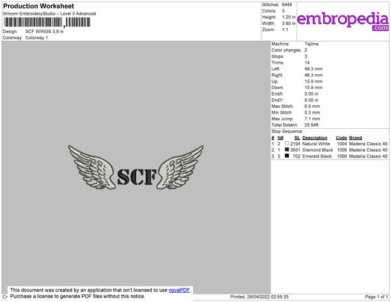Select thread code '1000'
Image resolution: width=391 pixels, height=302 pixels.
click(342, 156)
